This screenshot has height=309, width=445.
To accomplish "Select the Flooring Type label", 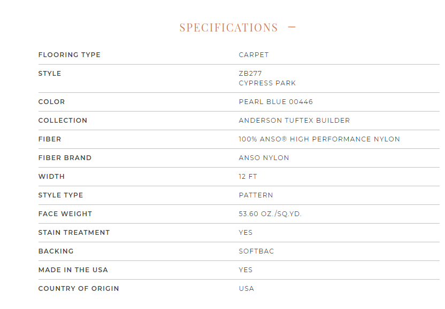I will pyautogui.click(x=70, y=54).
